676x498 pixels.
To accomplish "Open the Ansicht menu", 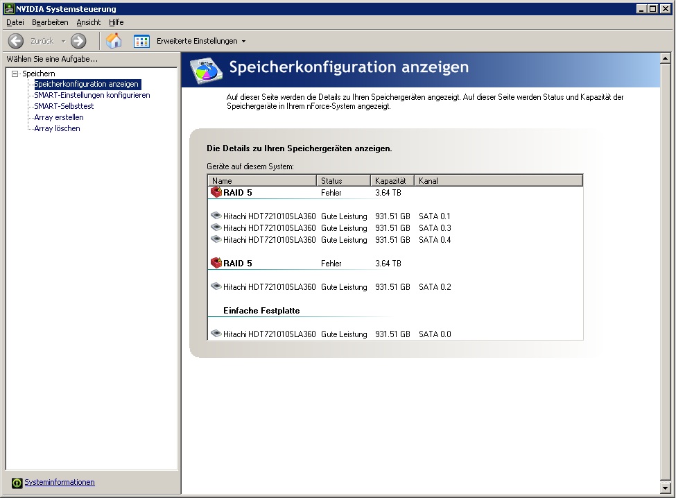I will (x=88, y=22).
